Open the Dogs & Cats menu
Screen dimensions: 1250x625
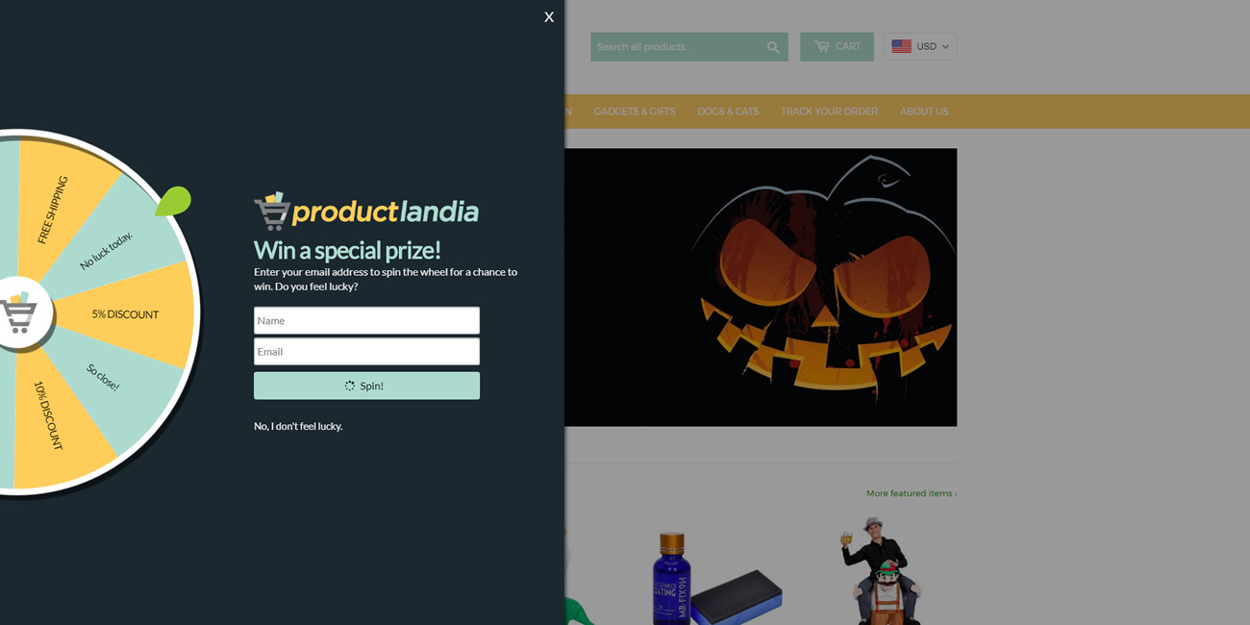point(728,112)
